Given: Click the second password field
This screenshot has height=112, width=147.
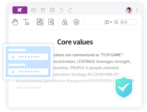Looking at the screenshot, I should click(x=28, y=72).
